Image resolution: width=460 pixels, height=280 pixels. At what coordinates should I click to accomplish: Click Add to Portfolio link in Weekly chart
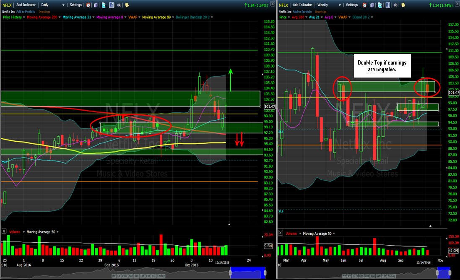click(302, 12)
